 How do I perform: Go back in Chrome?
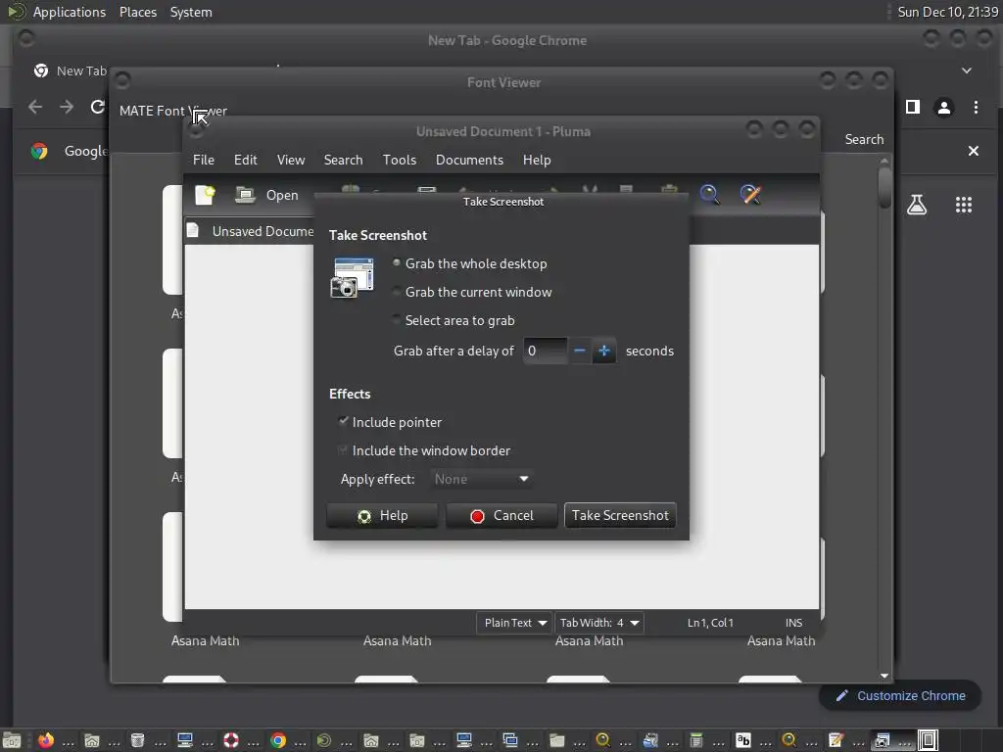[35, 107]
